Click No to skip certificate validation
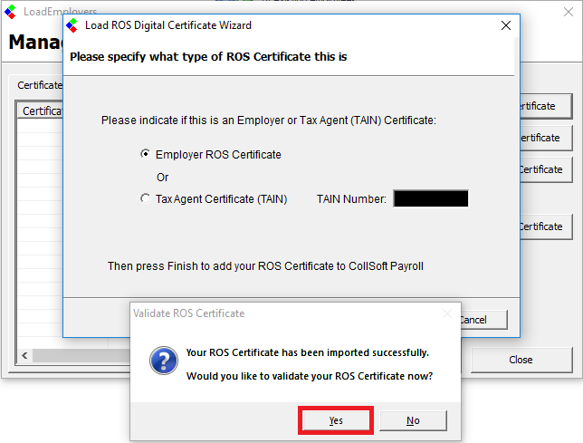Screen dimensions: 583x443 [413, 420]
